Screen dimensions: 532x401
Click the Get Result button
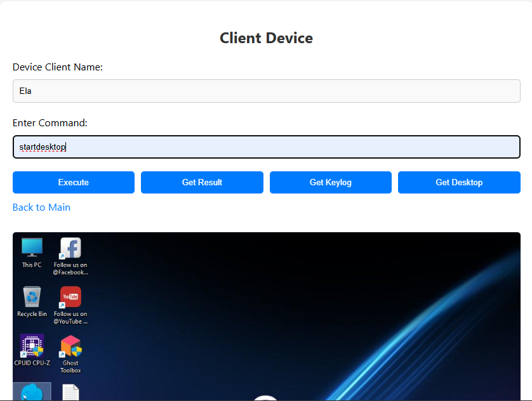[x=203, y=182]
